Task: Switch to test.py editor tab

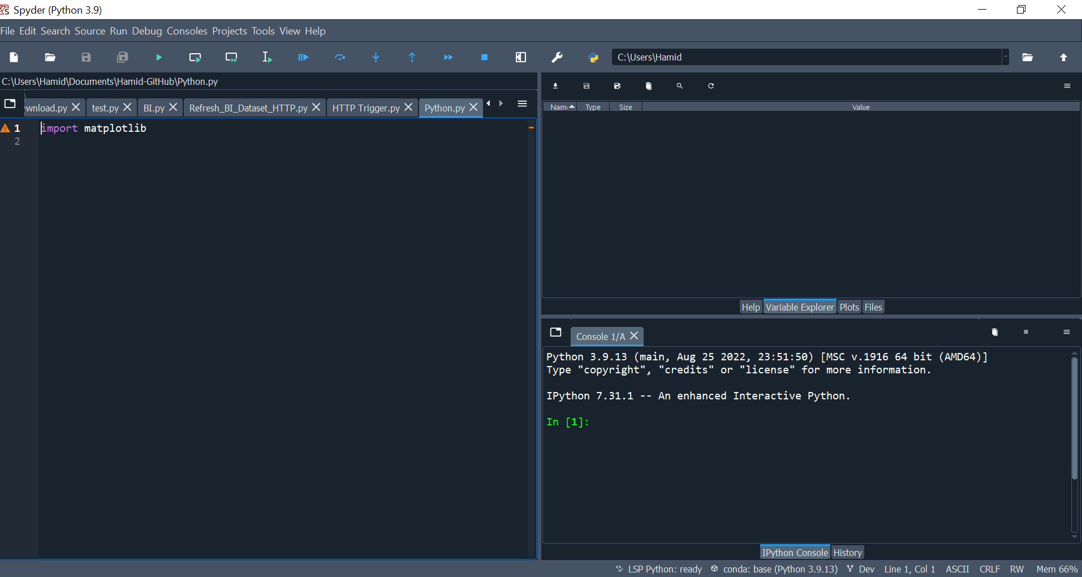Action: [105, 108]
